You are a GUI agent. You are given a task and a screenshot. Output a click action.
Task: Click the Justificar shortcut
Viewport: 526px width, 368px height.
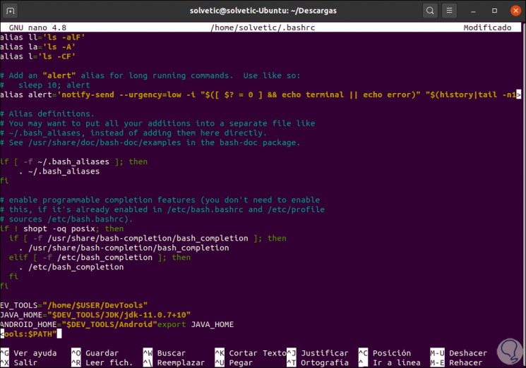point(317,353)
